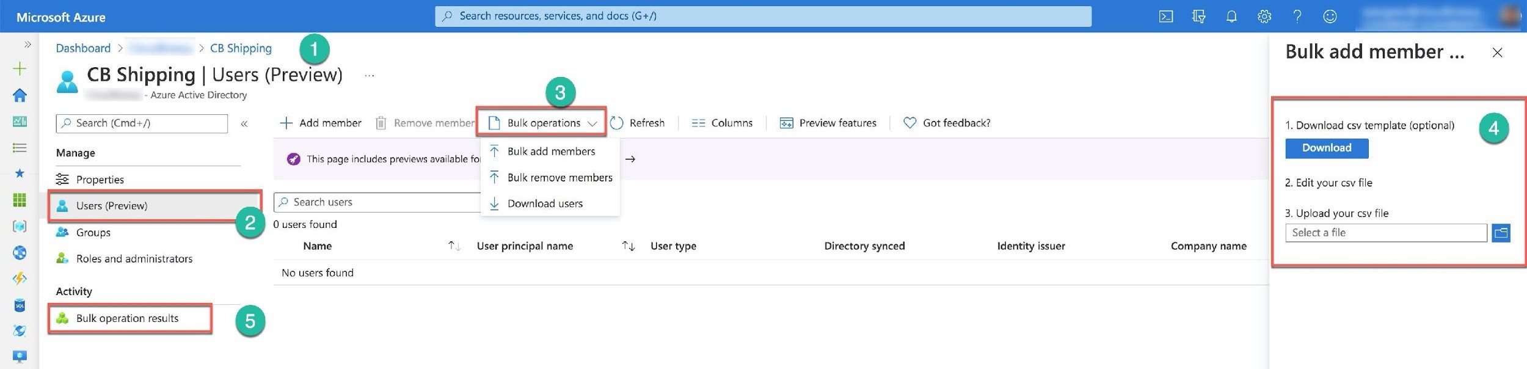This screenshot has width=1527, height=369.
Task: Open the Directory and subscription filter icon
Action: coord(1198,16)
